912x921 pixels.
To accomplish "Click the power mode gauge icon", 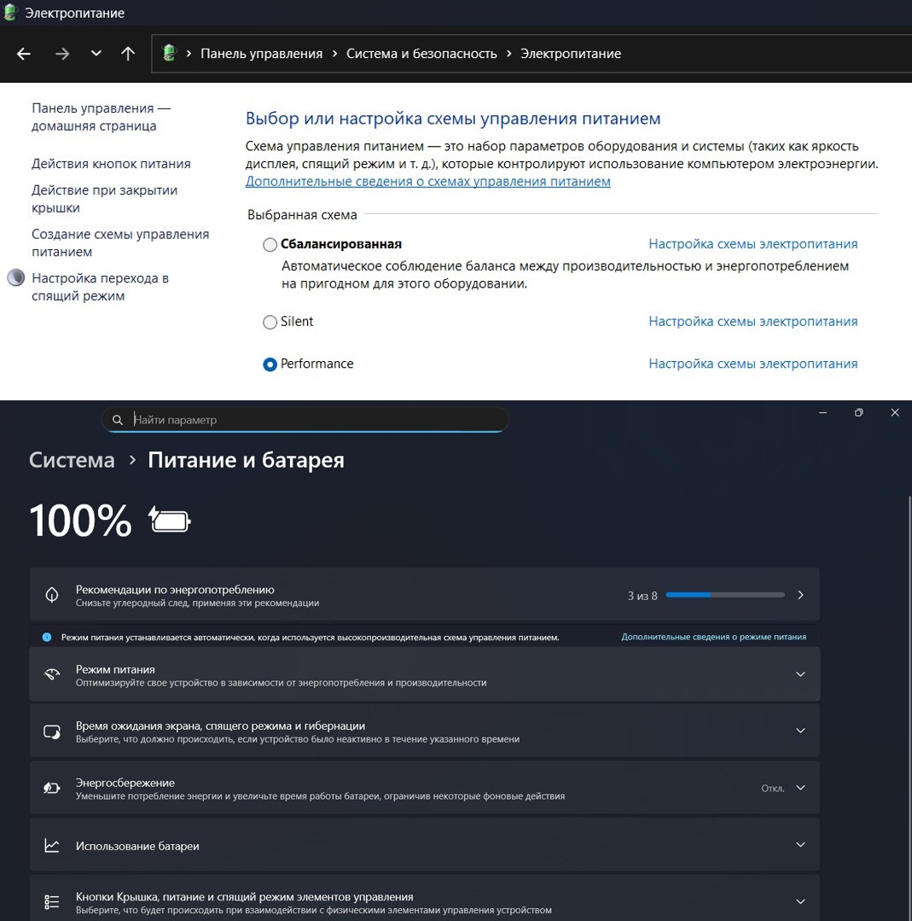I will click(x=52, y=674).
